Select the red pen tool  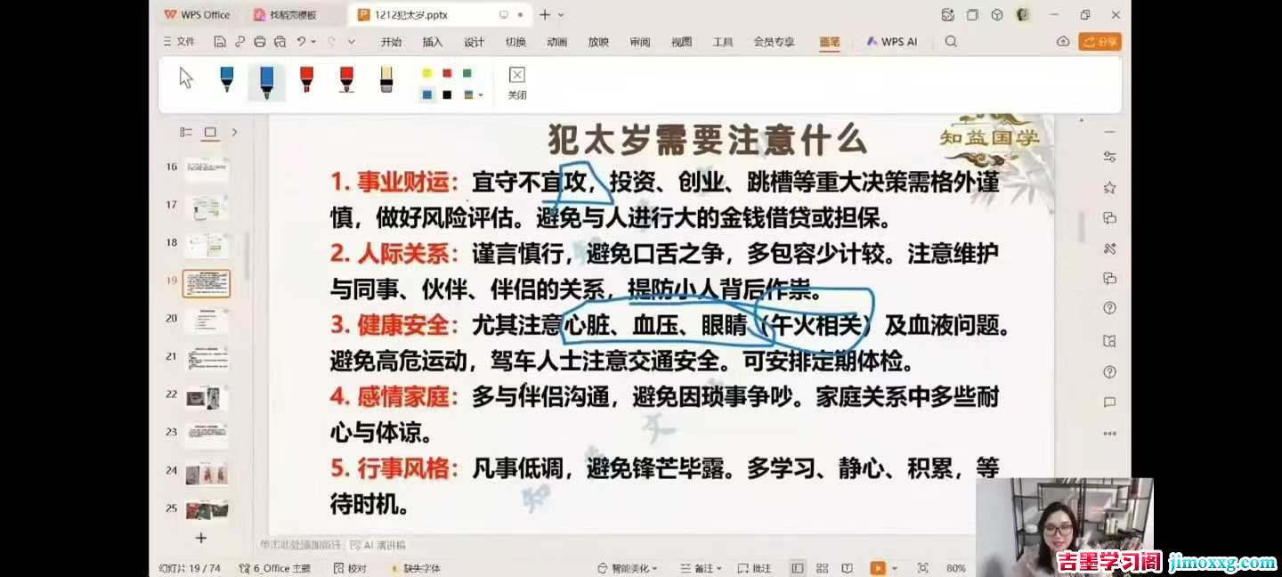click(306, 78)
